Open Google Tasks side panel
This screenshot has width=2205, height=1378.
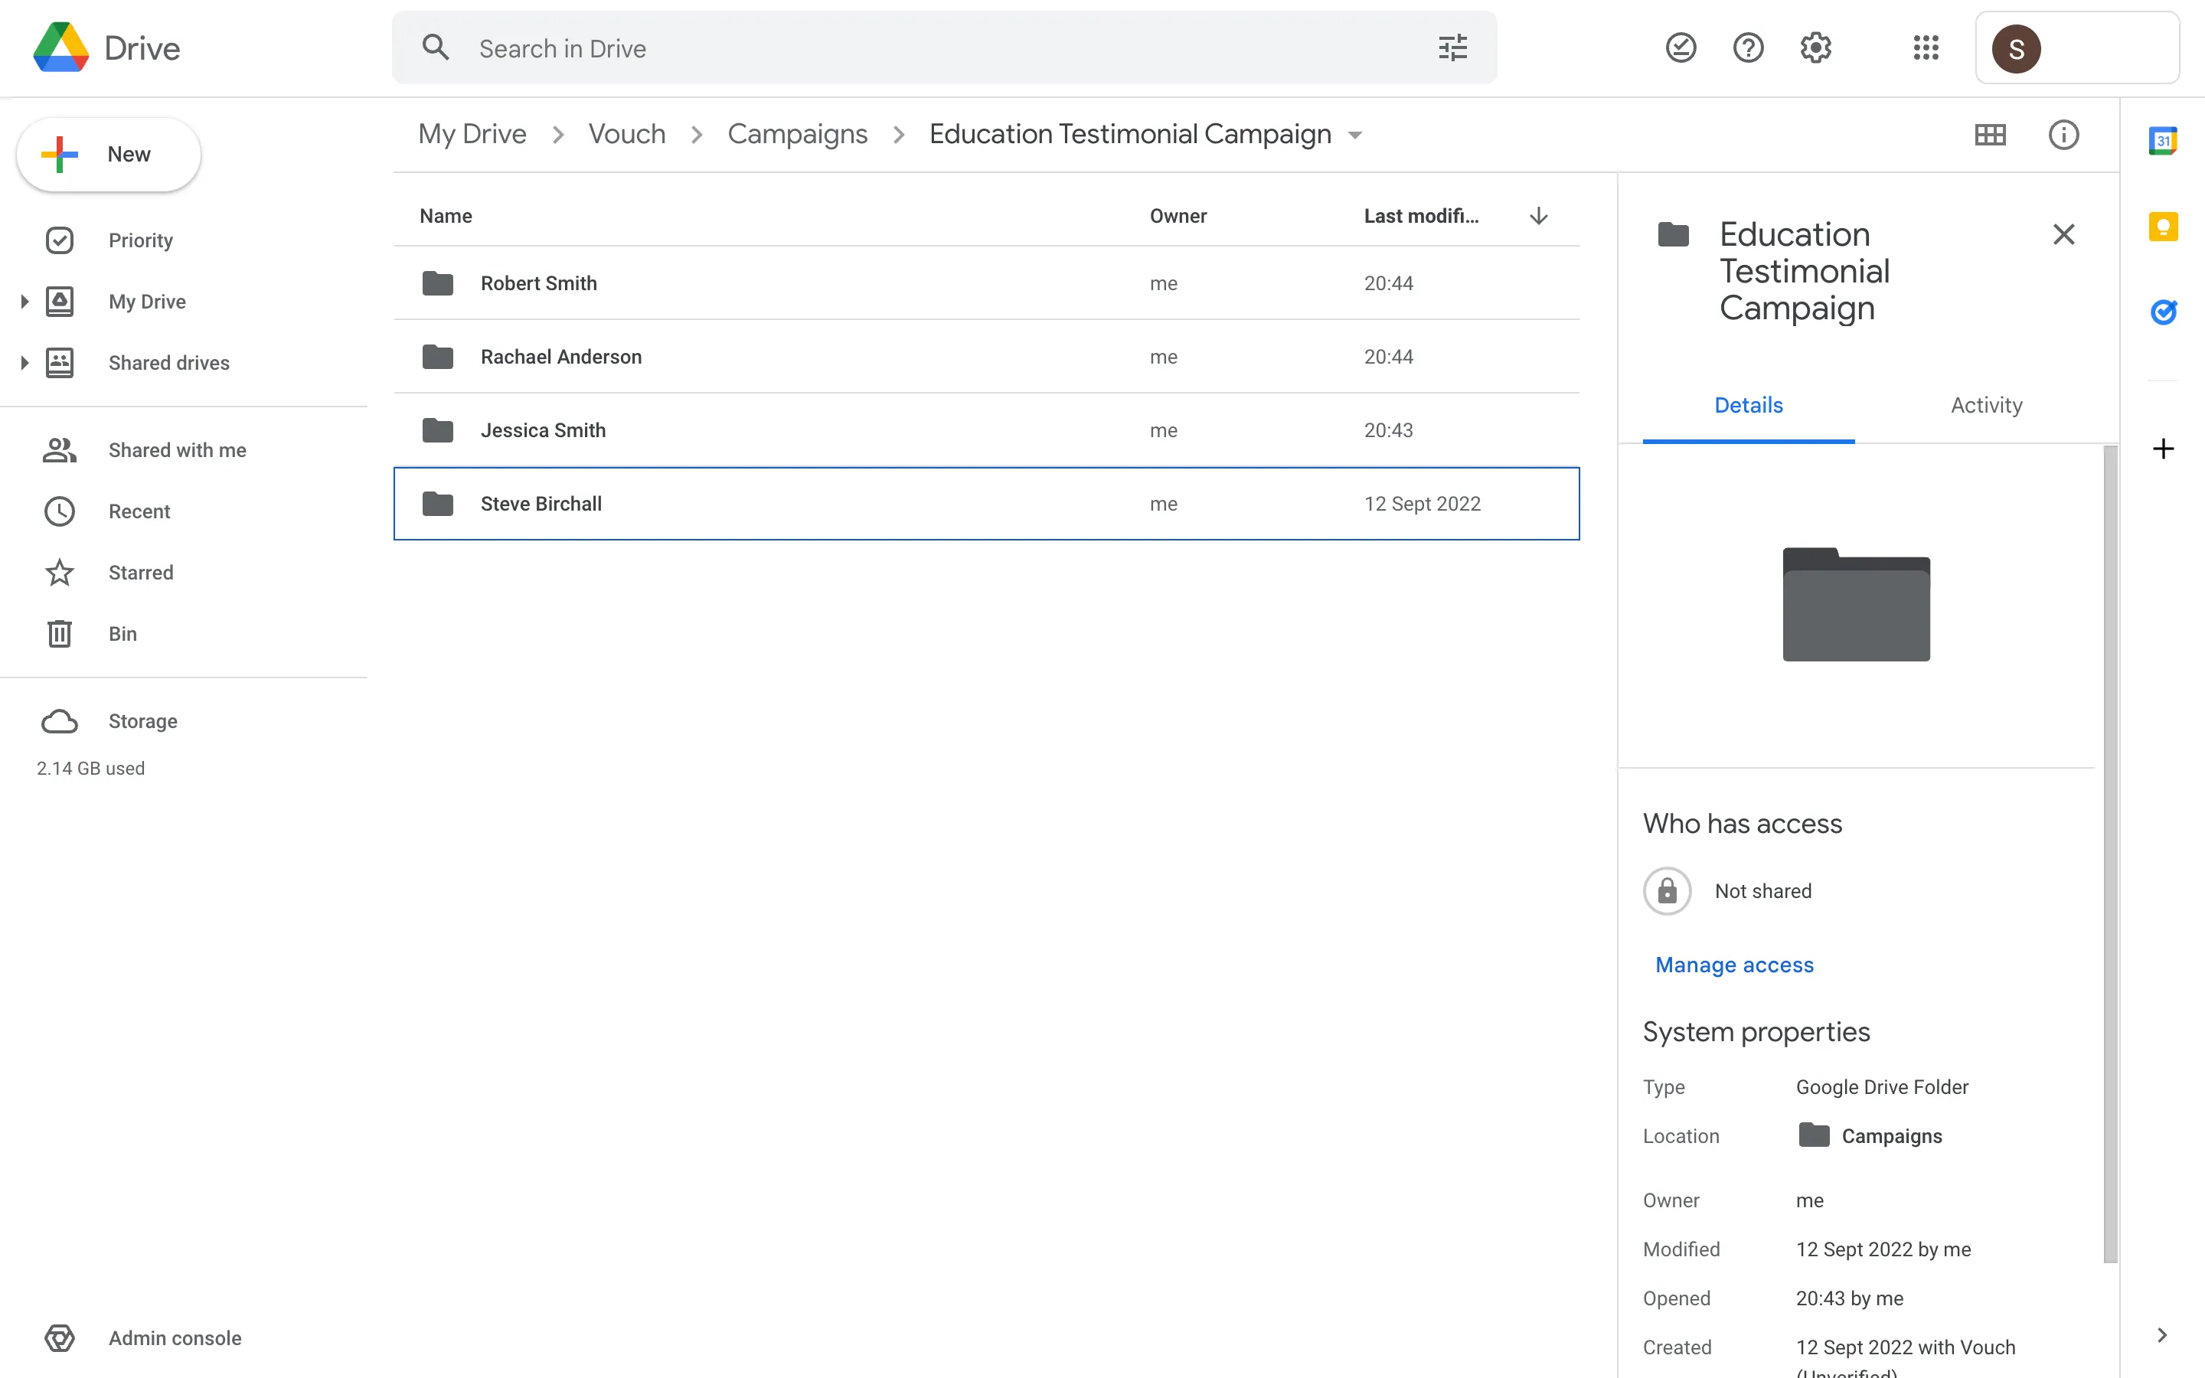(x=2164, y=312)
